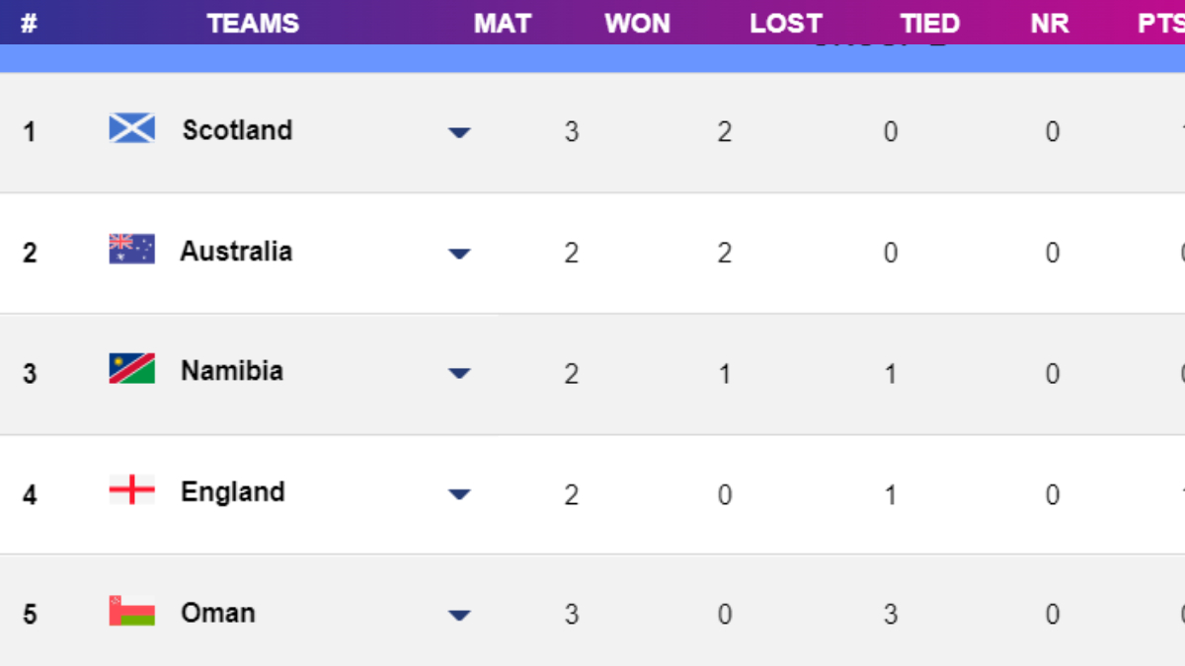Expand Australia's row details arrow
Viewport: 1185px width, 666px height.
pos(458,254)
